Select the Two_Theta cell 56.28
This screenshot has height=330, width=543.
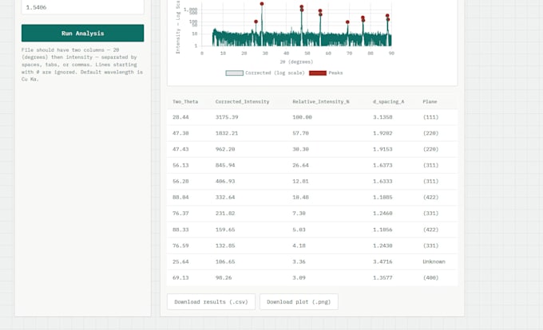[x=180, y=181]
